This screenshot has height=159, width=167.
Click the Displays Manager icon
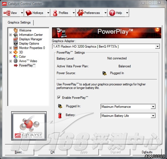tap(16, 39)
